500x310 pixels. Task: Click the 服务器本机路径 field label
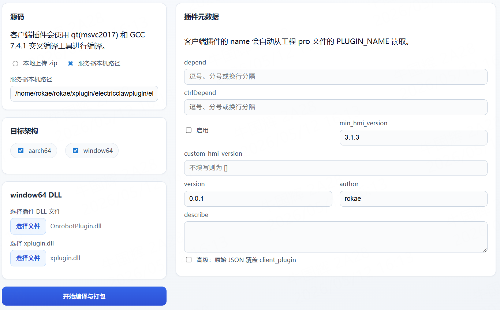[31, 79]
